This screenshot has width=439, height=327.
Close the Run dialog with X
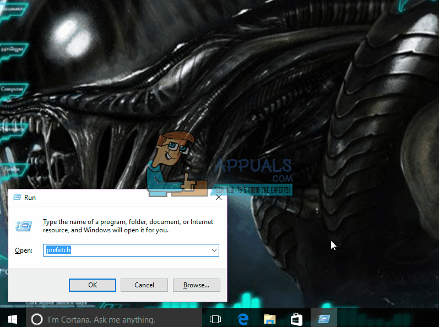219,198
